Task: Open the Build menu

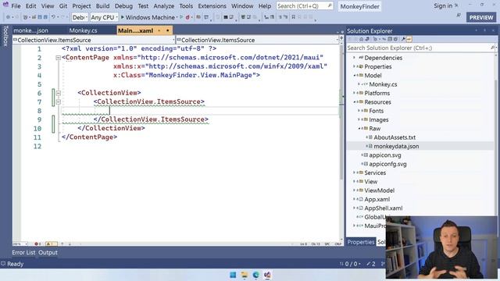Action: tap(102, 6)
